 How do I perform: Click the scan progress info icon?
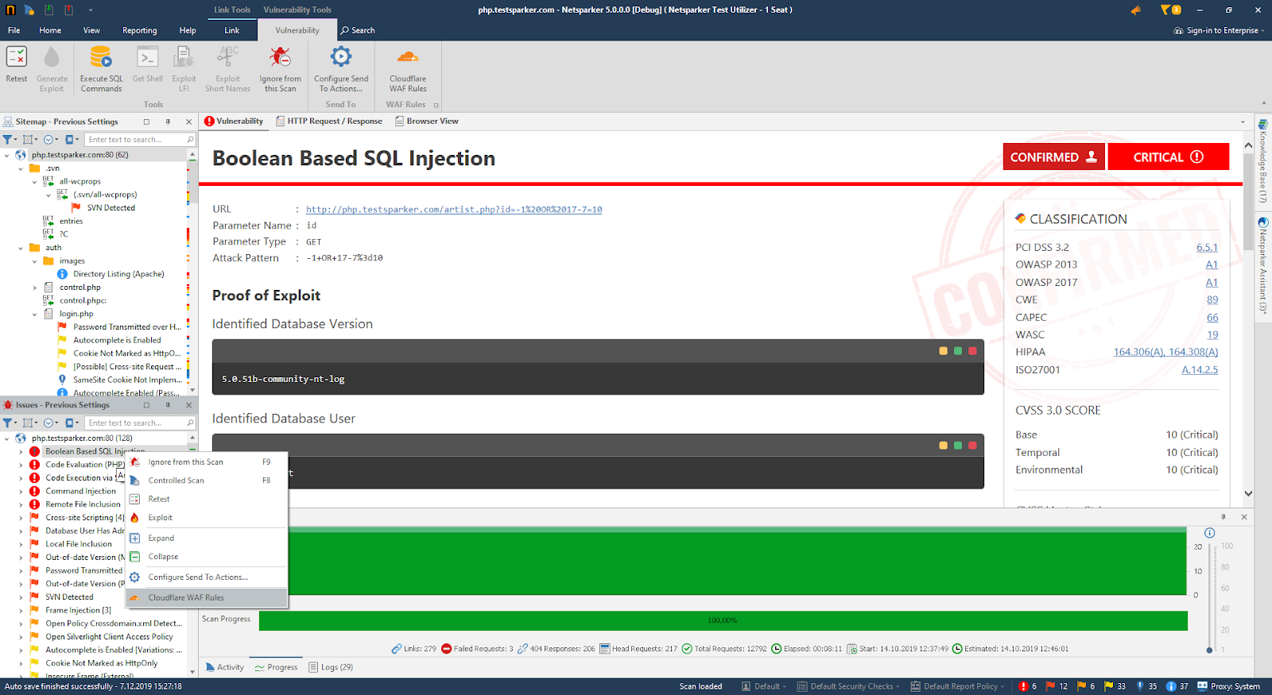[1209, 533]
